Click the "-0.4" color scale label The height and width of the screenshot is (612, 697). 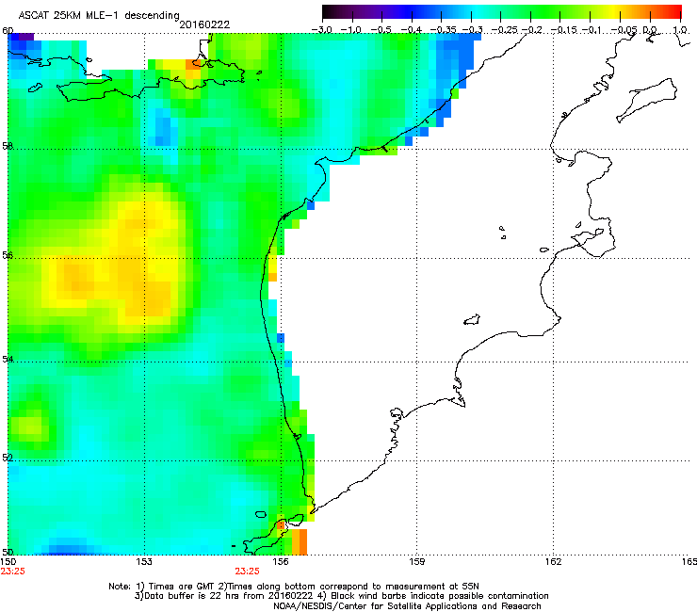click(x=411, y=30)
